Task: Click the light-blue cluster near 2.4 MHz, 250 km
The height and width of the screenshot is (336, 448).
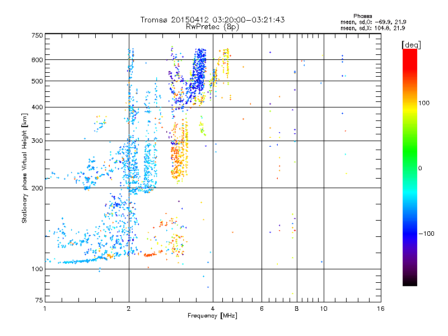Action: [x=149, y=169]
